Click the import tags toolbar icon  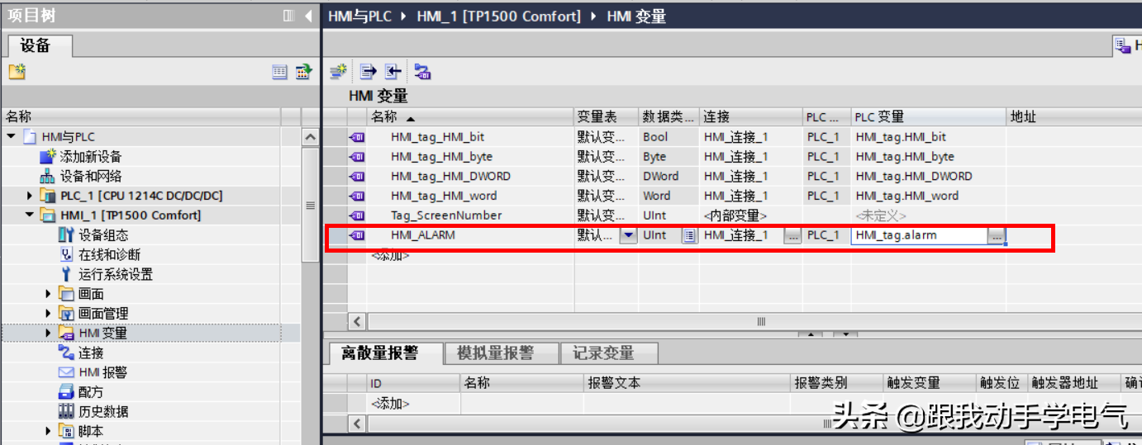tap(393, 72)
